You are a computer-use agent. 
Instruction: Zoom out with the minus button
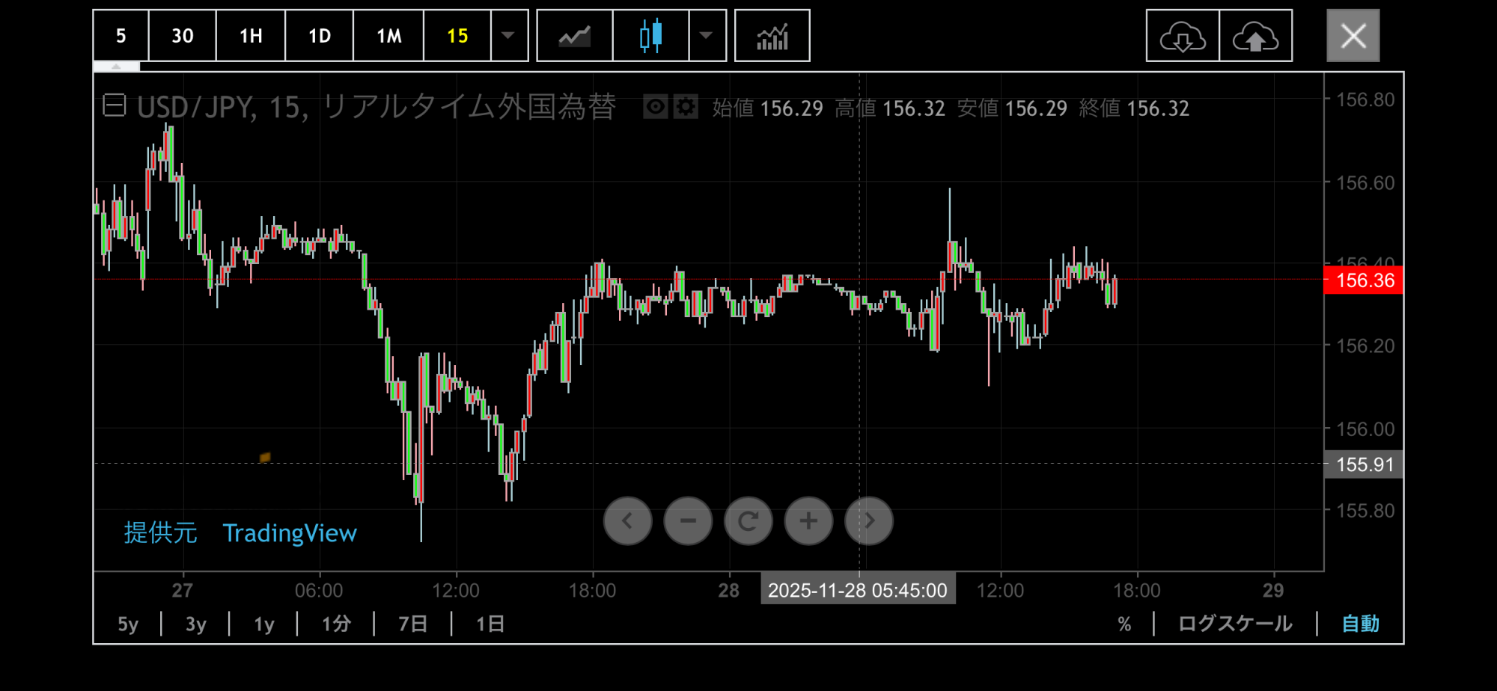point(688,521)
